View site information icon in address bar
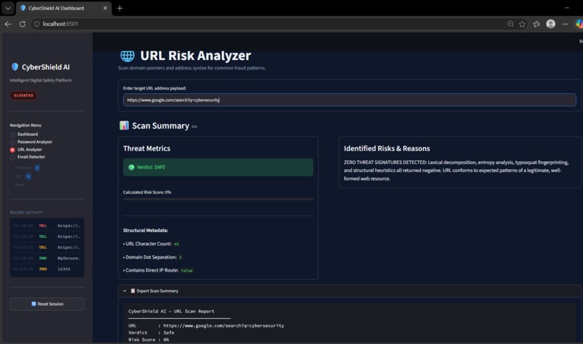This screenshot has width=583, height=344. (36, 24)
